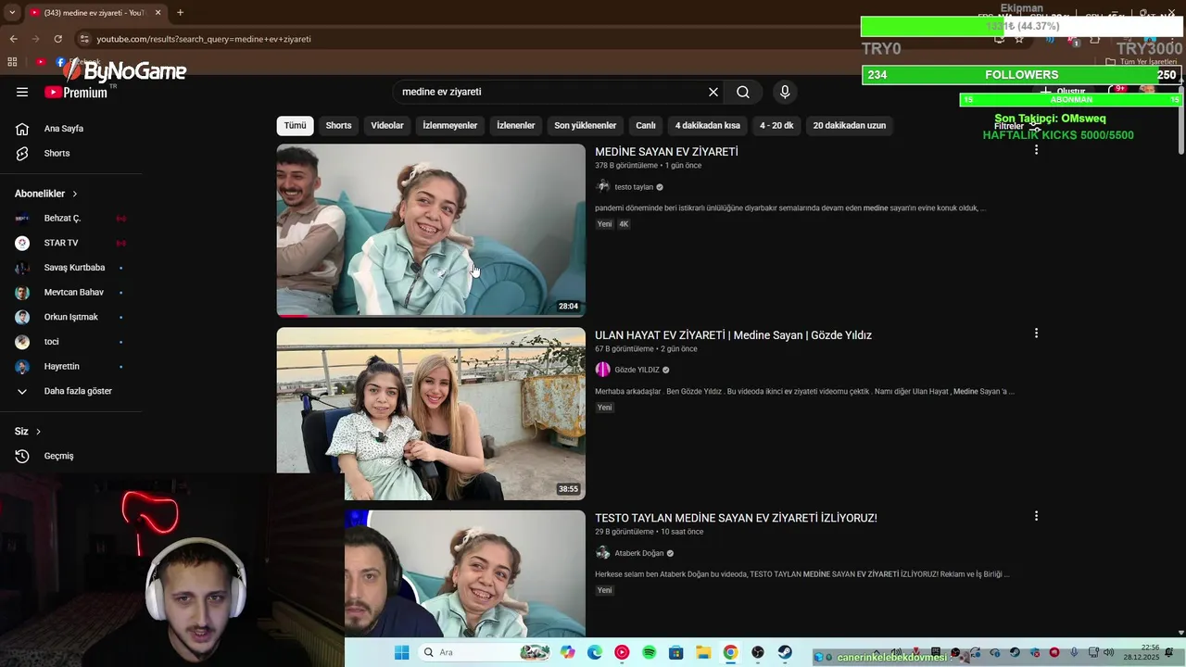Select the 4 - 20 dk chip
The image size is (1186, 667).
click(776, 125)
